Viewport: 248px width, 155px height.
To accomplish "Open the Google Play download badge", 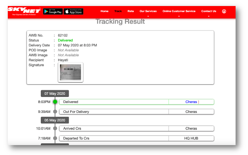I will coord(53,11).
